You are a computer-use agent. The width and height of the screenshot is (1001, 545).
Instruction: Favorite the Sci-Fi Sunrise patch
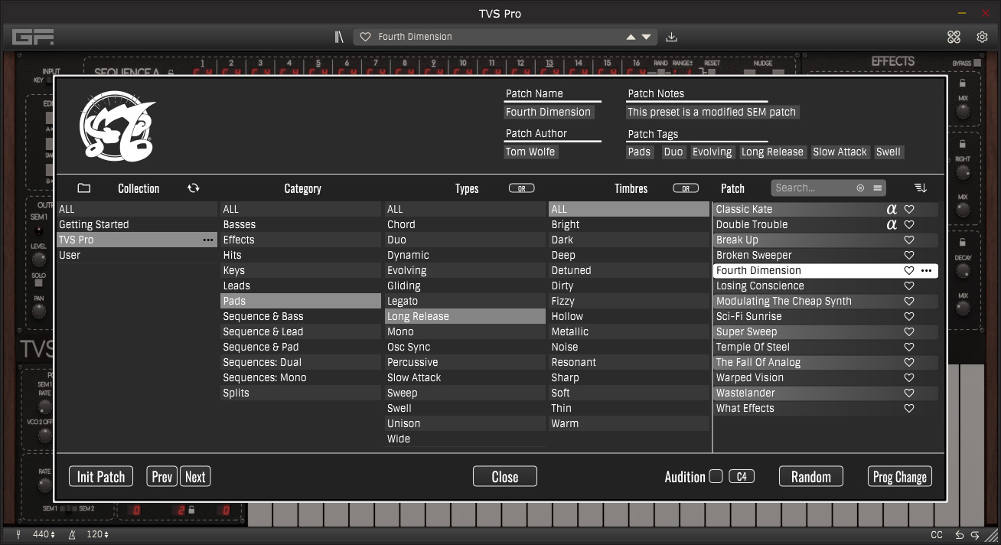click(x=909, y=316)
